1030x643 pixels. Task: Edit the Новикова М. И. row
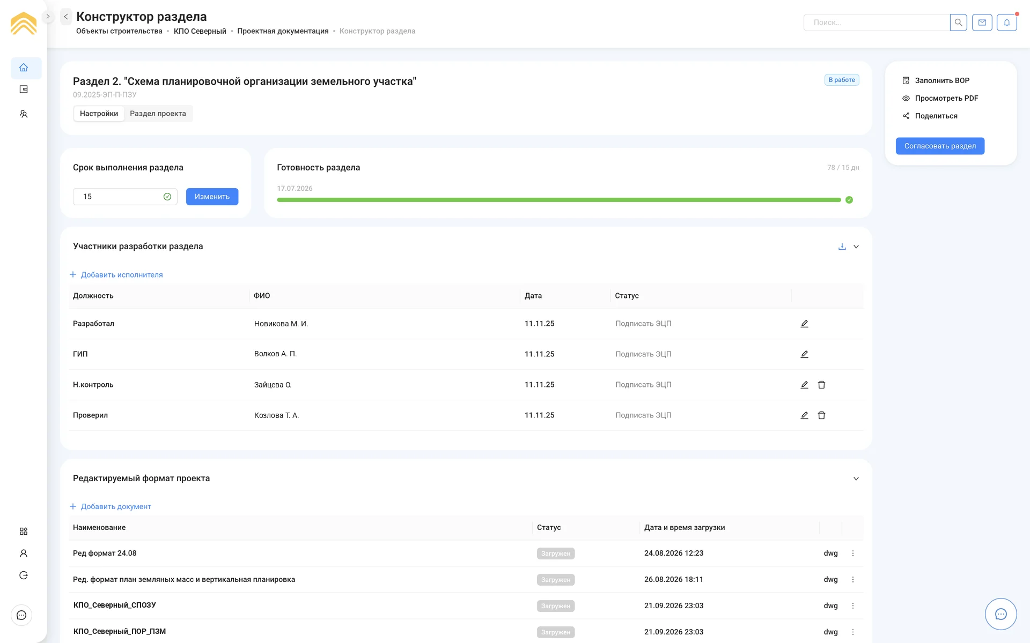[x=804, y=324]
